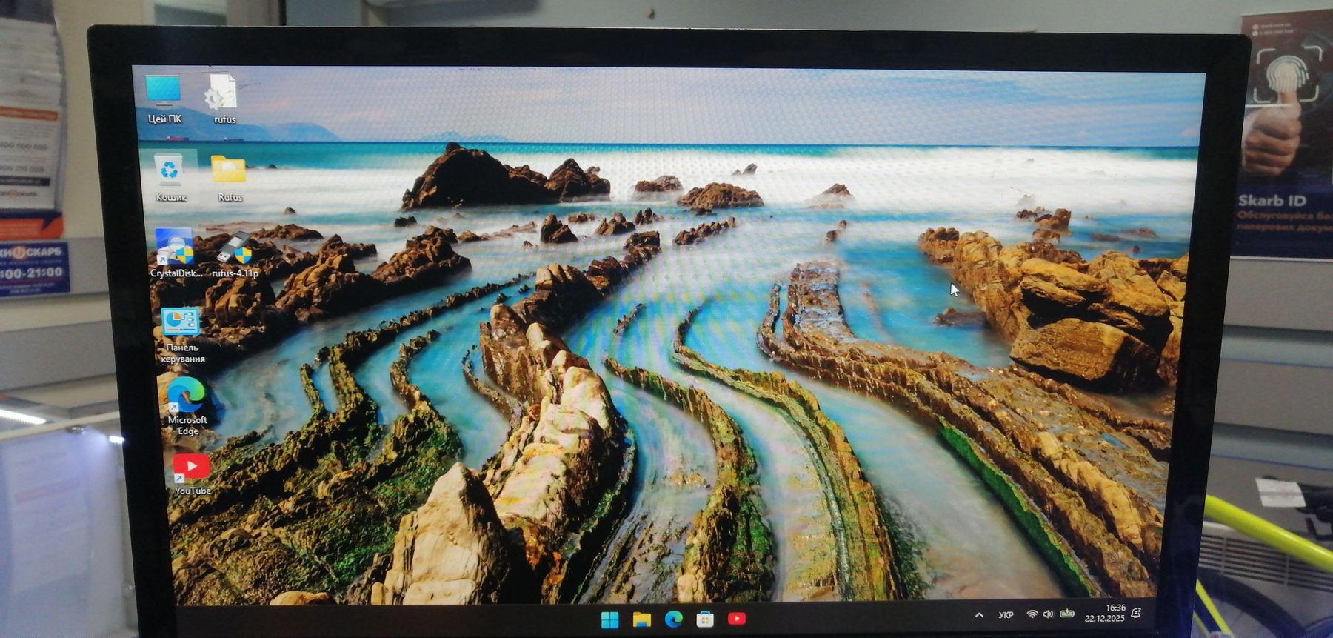The width and height of the screenshot is (1333, 638).
Task: Open Microsoft Store from the taskbar
Action: point(705,619)
